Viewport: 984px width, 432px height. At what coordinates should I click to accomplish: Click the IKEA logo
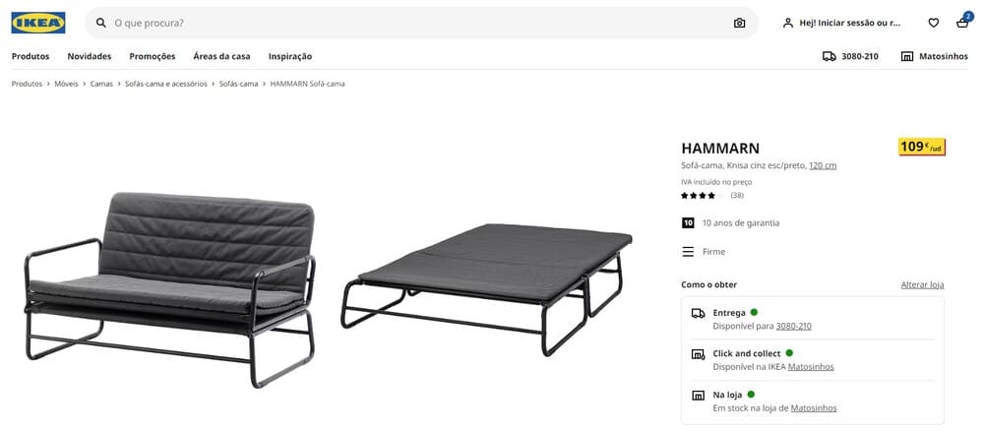pyautogui.click(x=38, y=24)
